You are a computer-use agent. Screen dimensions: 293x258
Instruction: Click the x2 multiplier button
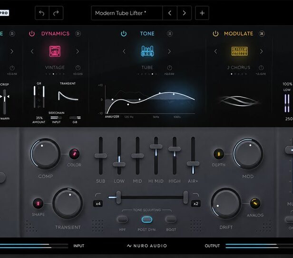(196, 204)
